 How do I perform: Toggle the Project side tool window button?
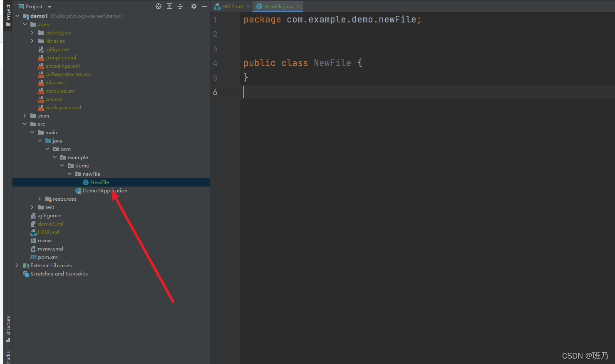pyautogui.click(x=8, y=15)
